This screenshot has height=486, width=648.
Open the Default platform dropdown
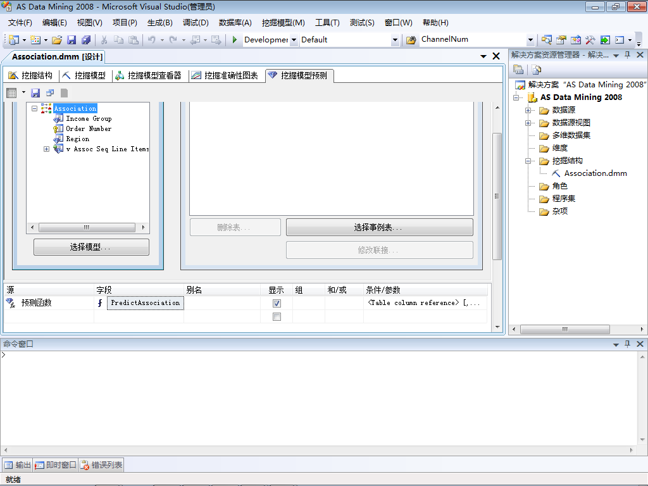pyautogui.click(x=395, y=40)
